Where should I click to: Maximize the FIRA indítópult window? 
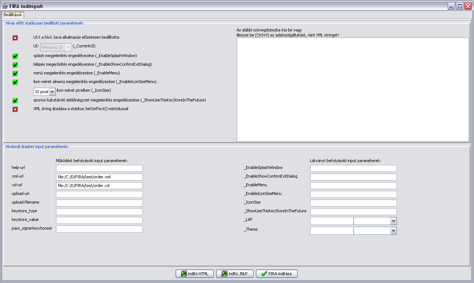pos(460,6)
